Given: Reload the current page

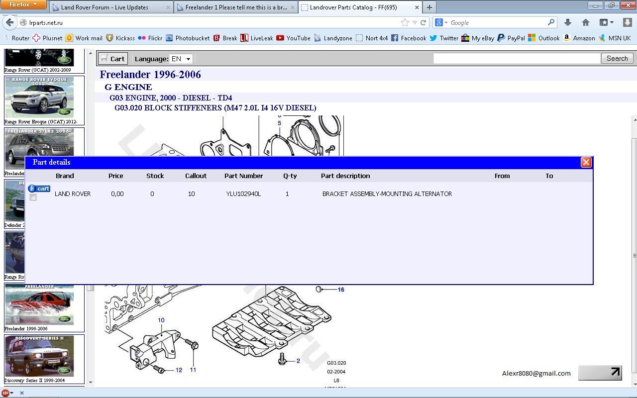Looking at the screenshot, I should pyautogui.click(x=424, y=23).
